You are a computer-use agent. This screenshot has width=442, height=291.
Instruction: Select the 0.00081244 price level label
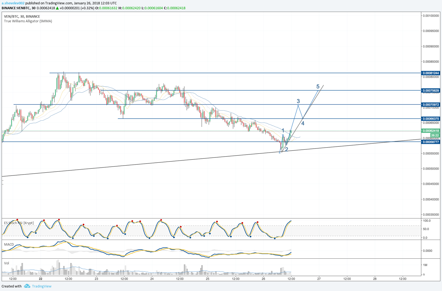[x=431, y=73]
